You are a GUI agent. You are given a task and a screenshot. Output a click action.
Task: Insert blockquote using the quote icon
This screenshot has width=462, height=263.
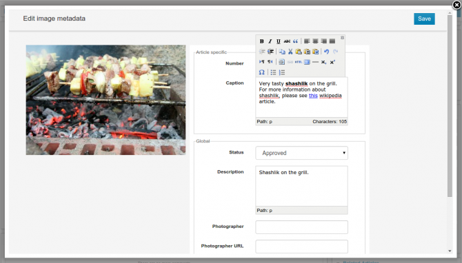pyautogui.click(x=296, y=41)
